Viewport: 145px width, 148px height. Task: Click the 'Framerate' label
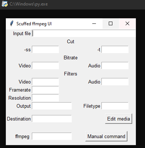click(20, 90)
